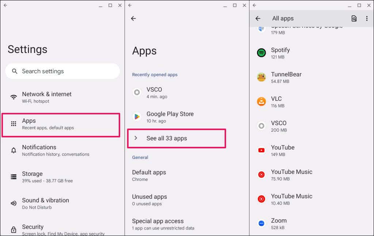The height and width of the screenshot is (236, 374).
Task: Click the Wi-Fi icon beside Network & internet
Action: point(14,97)
